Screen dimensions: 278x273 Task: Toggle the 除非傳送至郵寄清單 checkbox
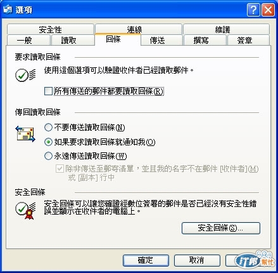[x=60, y=169]
